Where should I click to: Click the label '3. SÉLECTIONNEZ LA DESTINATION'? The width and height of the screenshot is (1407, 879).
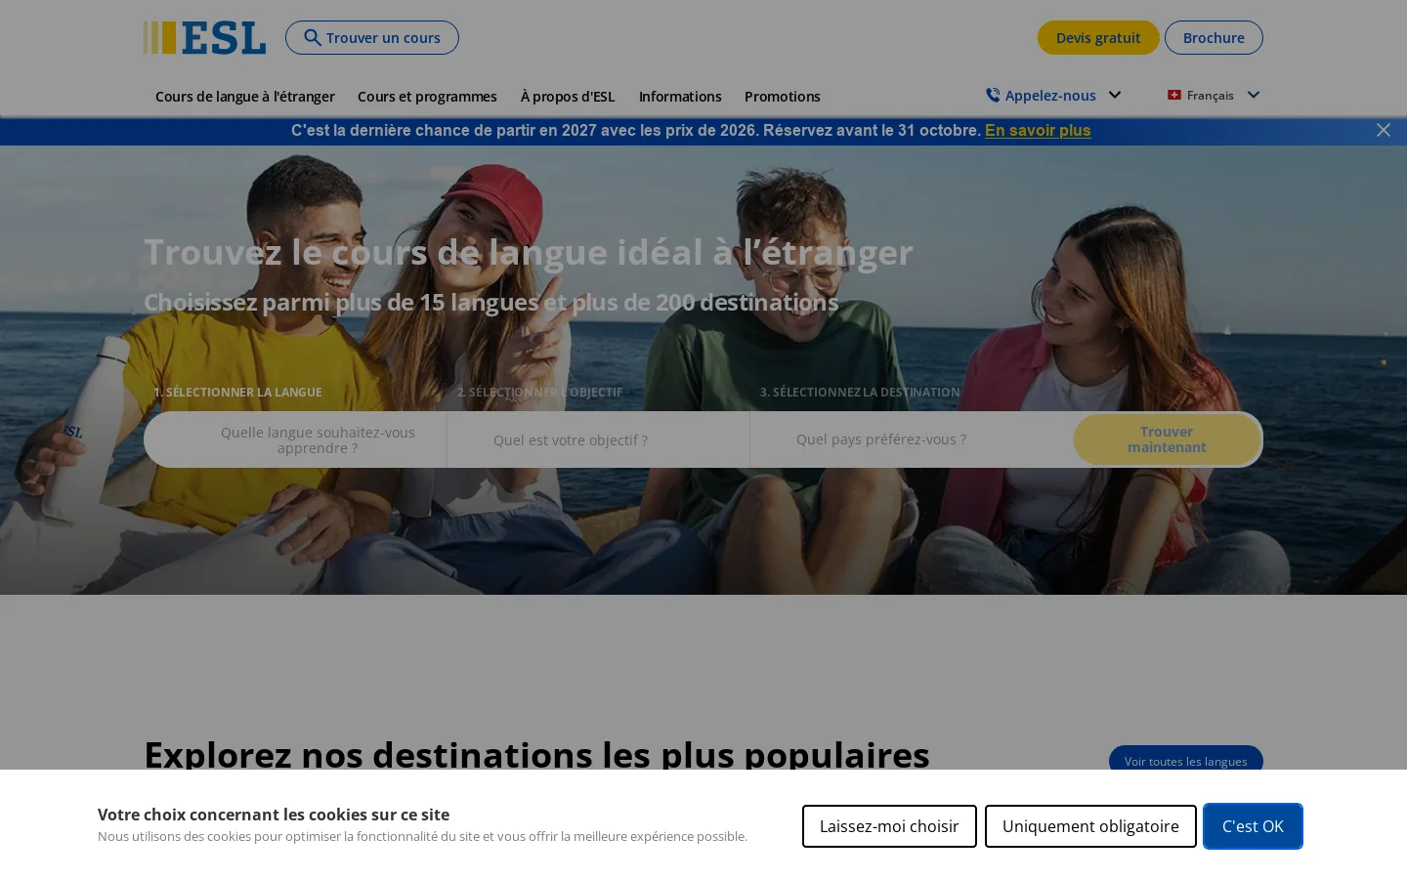pyautogui.click(x=860, y=392)
